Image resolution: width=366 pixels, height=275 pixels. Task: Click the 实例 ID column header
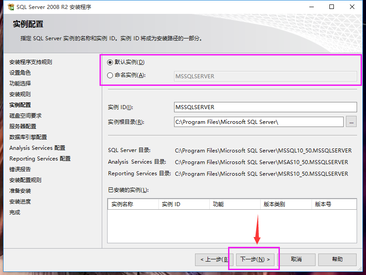[184, 204]
